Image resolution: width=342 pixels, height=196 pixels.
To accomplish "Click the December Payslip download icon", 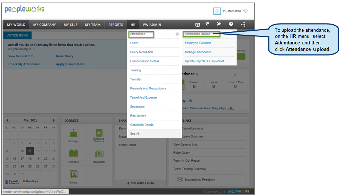I will point(231,108).
